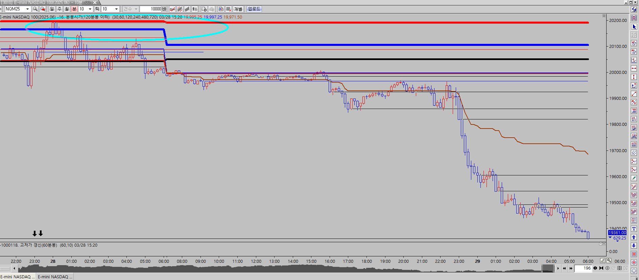Select the red square shape tool
The width and height of the screenshot is (639, 280).
click(634, 254)
